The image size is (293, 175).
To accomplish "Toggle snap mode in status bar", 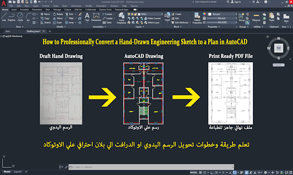I will (x=205, y=172).
